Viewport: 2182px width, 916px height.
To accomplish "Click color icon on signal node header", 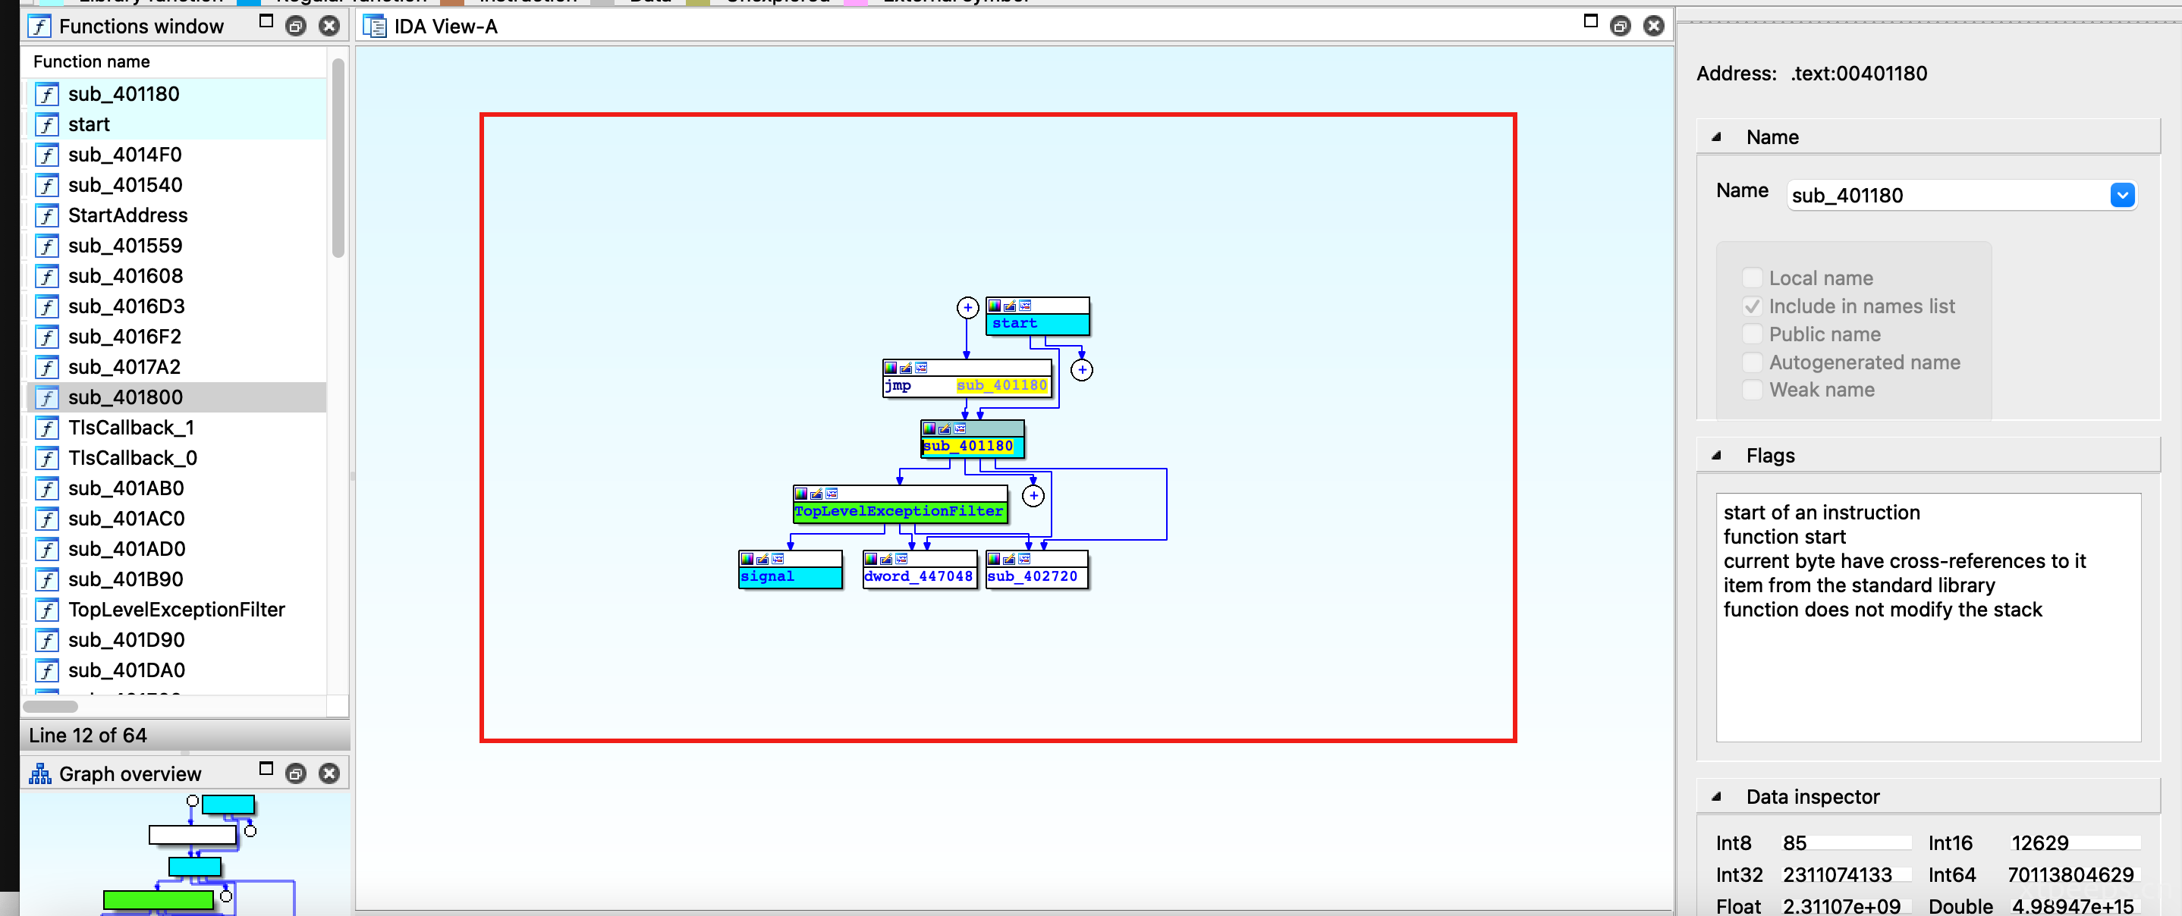I will coord(747,559).
